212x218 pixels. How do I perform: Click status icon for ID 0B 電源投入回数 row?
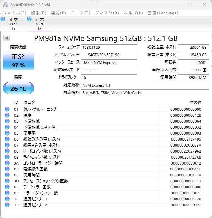tap(7, 169)
